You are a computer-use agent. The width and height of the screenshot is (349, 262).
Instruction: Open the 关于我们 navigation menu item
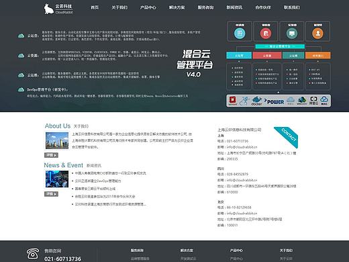119,7
